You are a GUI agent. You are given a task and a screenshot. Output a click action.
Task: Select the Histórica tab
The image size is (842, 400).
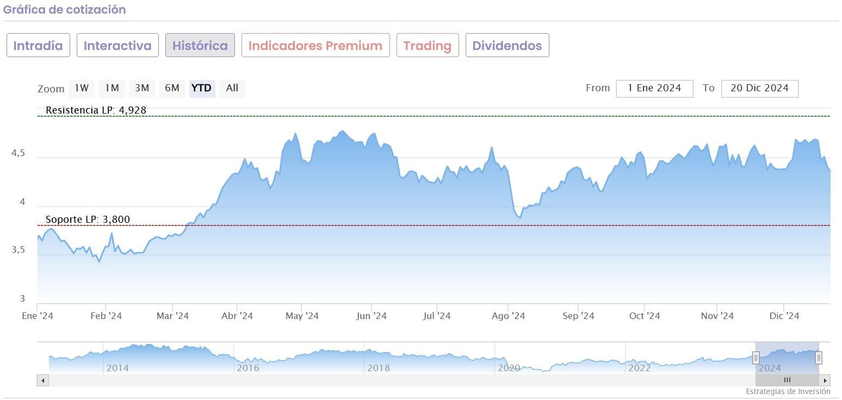[200, 46]
